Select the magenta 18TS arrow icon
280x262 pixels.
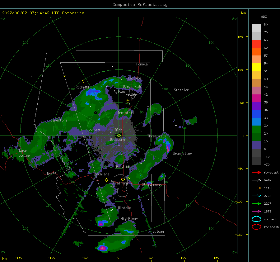pyautogui.click(x=256, y=212)
